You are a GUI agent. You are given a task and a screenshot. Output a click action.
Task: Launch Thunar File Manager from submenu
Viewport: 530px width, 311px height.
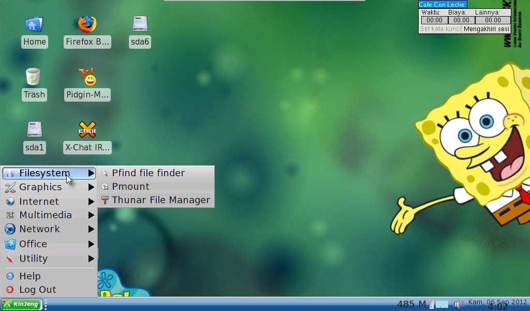pyautogui.click(x=156, y=200)
